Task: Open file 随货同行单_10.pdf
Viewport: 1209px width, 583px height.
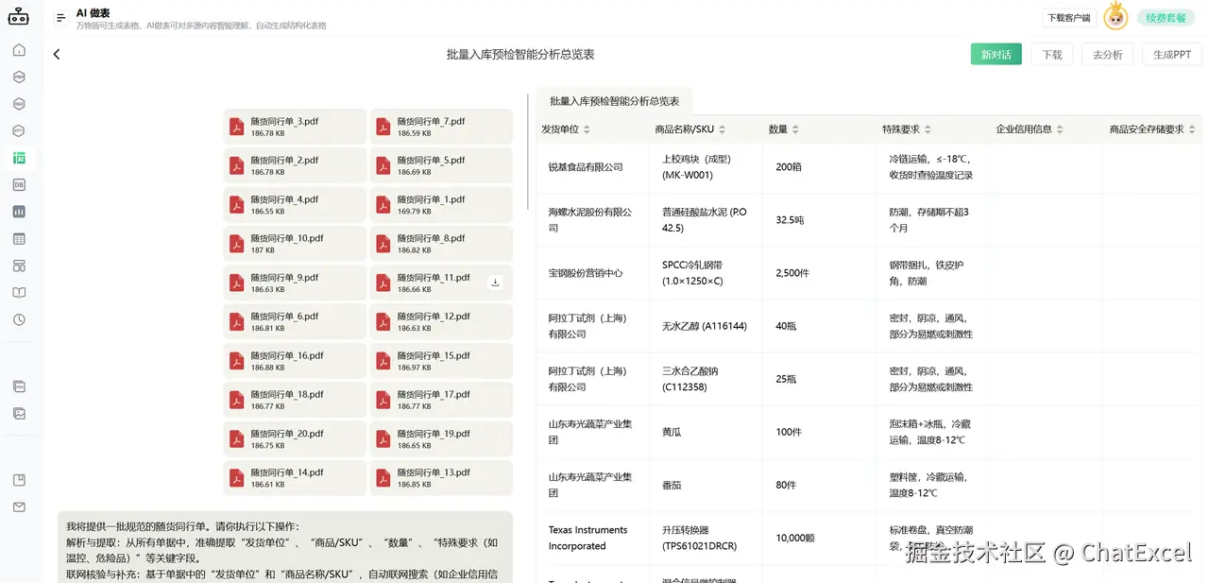Action: point(295,244)
